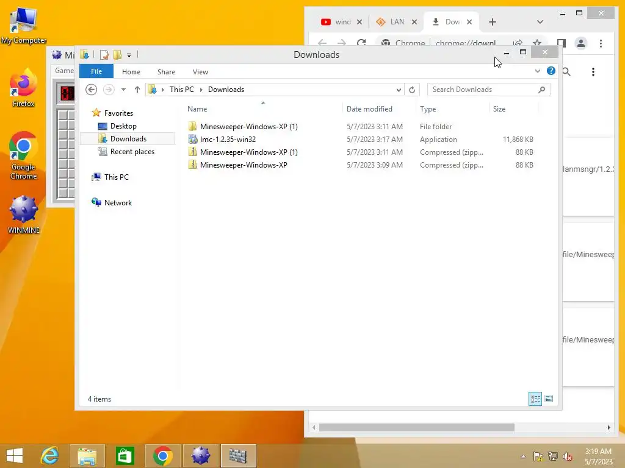Switch to the Share ribbon tab

(x=166, y=72)
